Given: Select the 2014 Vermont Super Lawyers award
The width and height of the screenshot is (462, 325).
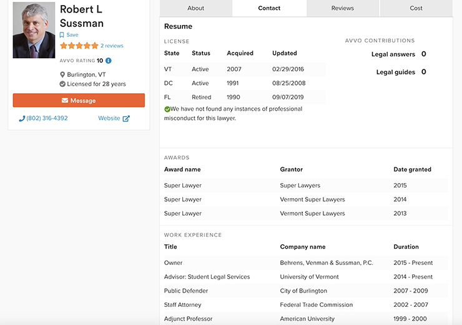Looking at the screenshot, I should pyautogui.click(x=305, y=199).
